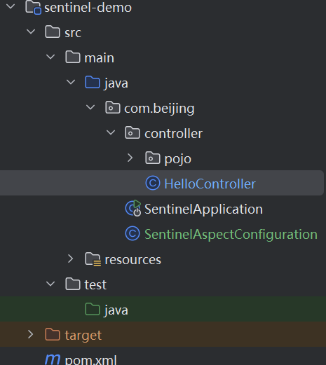Screen dimensions: 326x365
Task: Select the main folder label
Action: pos(99,57)
